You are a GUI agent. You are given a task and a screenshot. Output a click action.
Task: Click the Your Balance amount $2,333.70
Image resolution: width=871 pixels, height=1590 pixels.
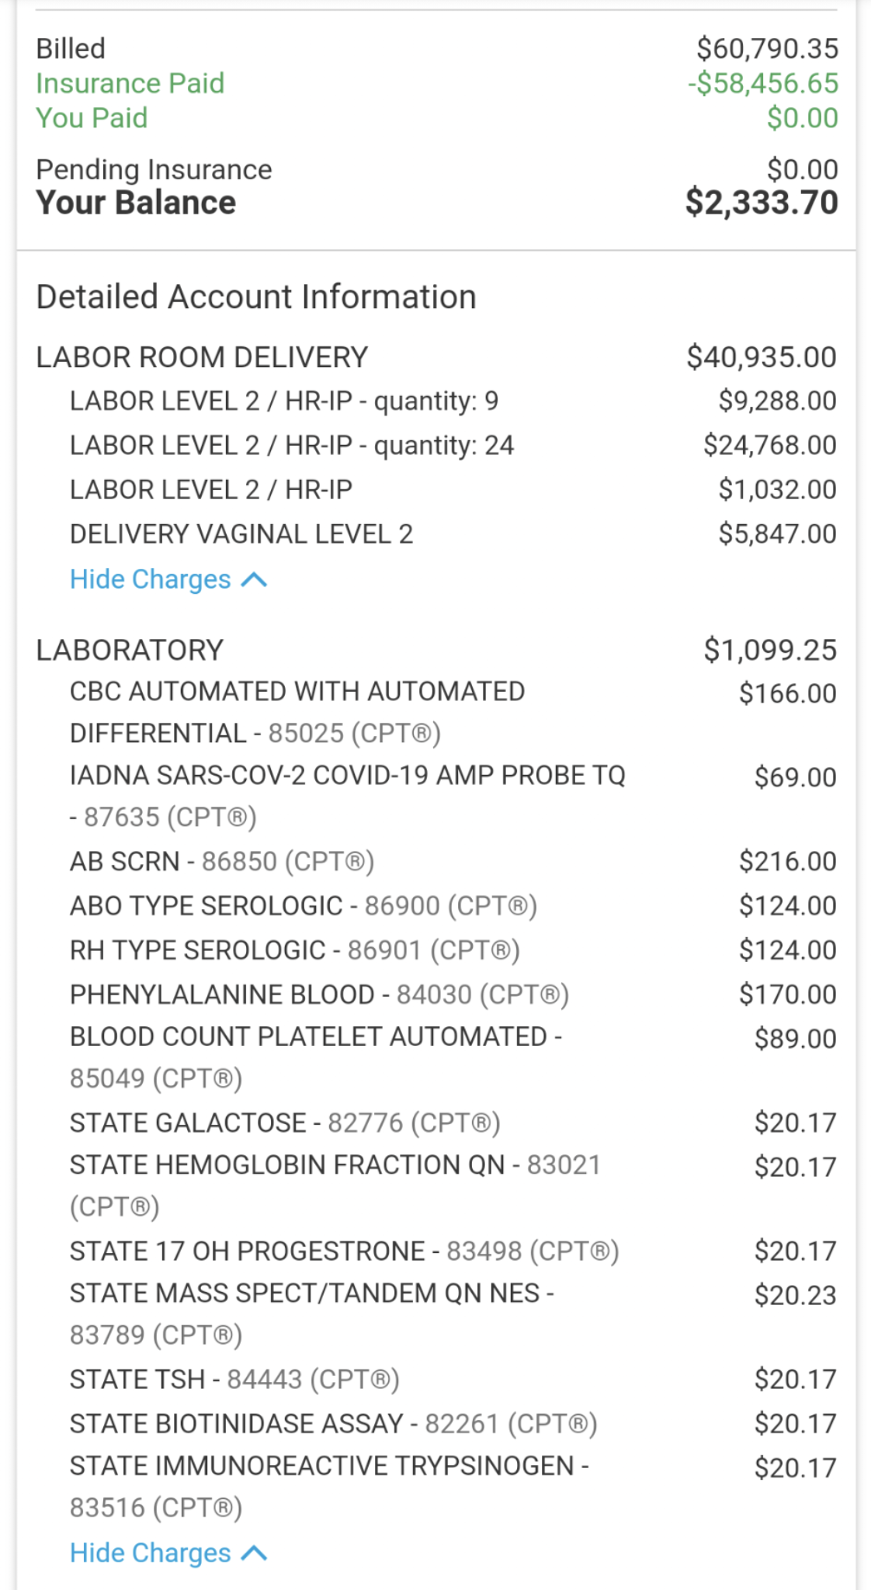point(761,203)
